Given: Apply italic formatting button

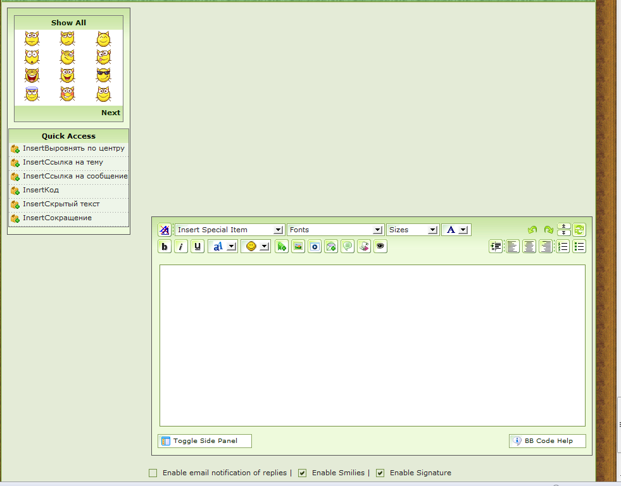Looking at the screenshot, I should pos(181,247).
